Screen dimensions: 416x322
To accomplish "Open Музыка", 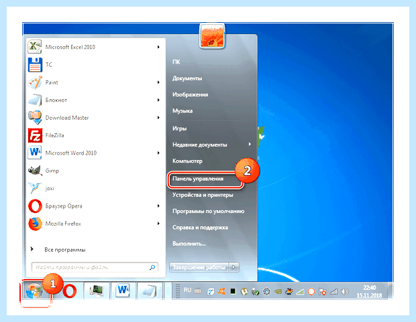I will (x=183, y=111).
